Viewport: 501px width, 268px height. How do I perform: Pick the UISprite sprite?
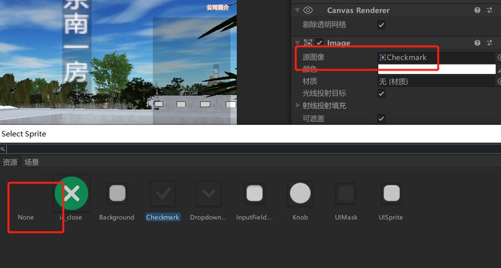coord(391,193)
